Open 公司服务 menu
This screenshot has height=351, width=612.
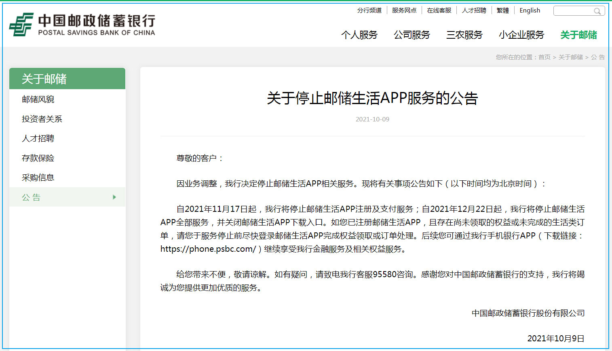pyautogui.click(x=412, y=35)
